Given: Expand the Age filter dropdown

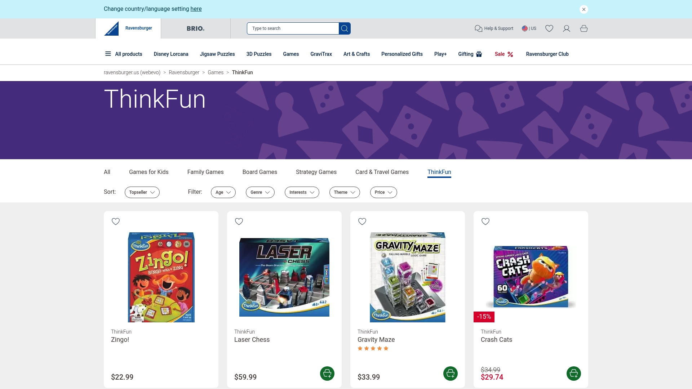Looking at the screenshot, I should (223, 192).
